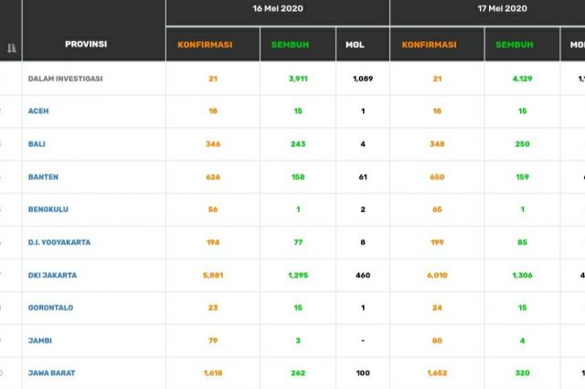
Task: Sort by the PROVINSI column header
Action: (x=86, y=44)
